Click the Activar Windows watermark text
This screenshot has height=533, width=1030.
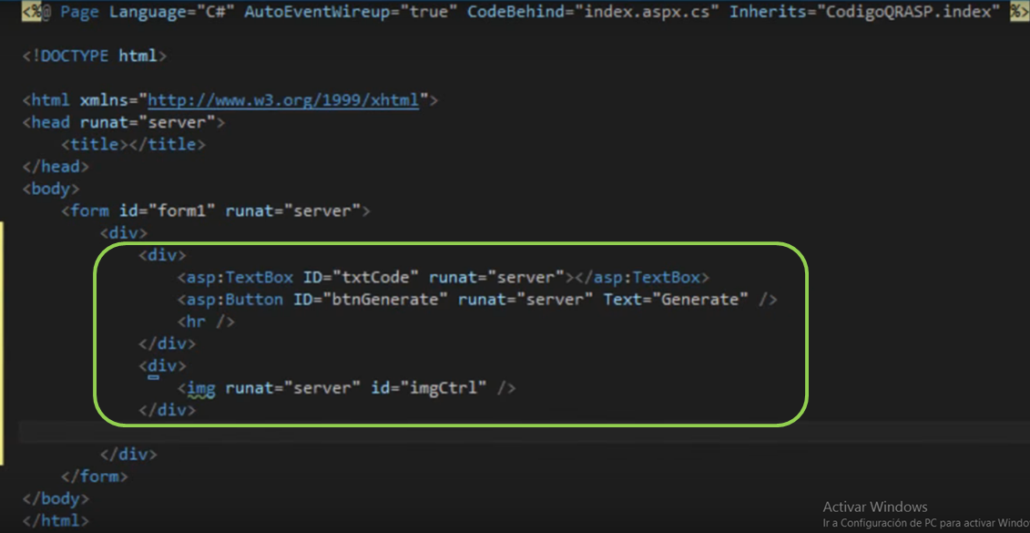pos(875,506)
